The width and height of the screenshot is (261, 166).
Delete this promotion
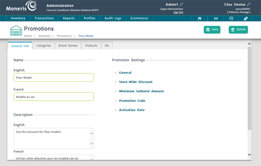pos(238,29)
